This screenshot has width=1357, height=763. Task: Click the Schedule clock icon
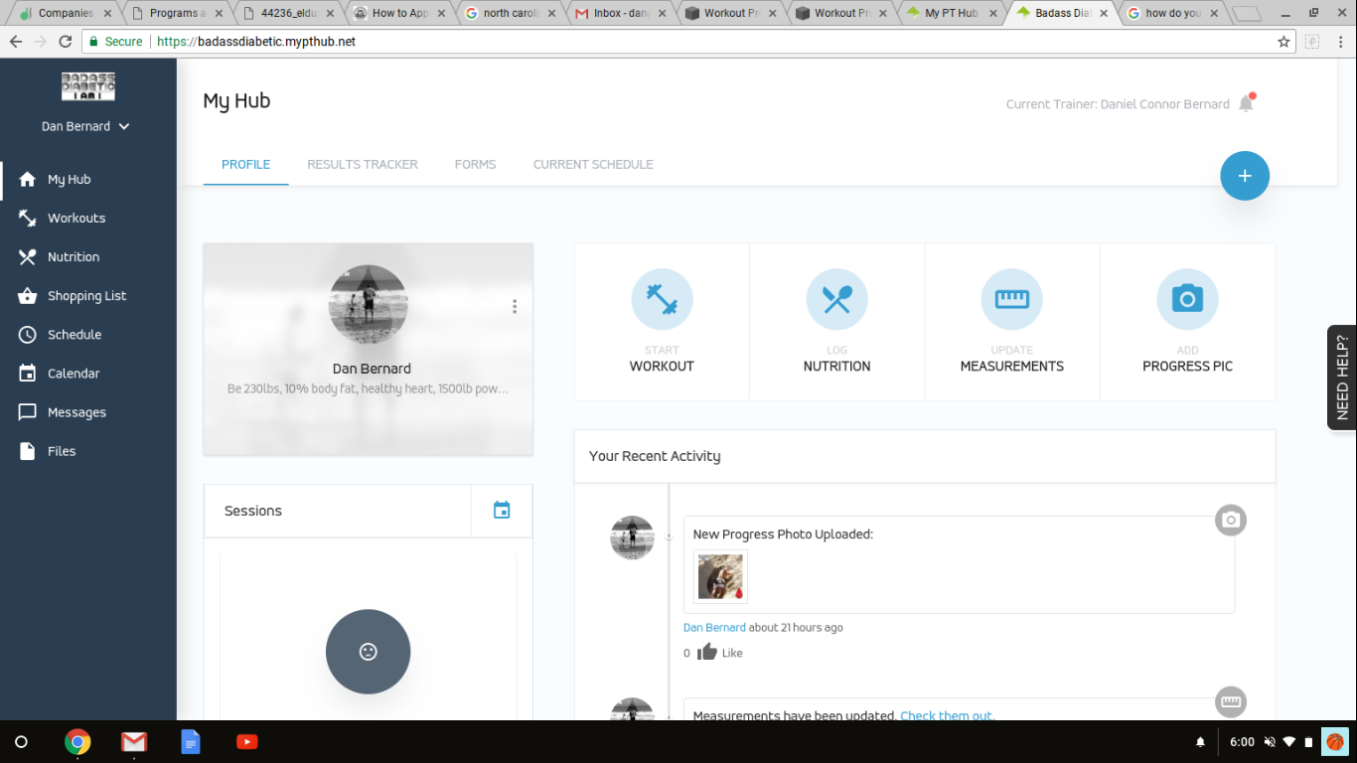[x=24, y=334]
